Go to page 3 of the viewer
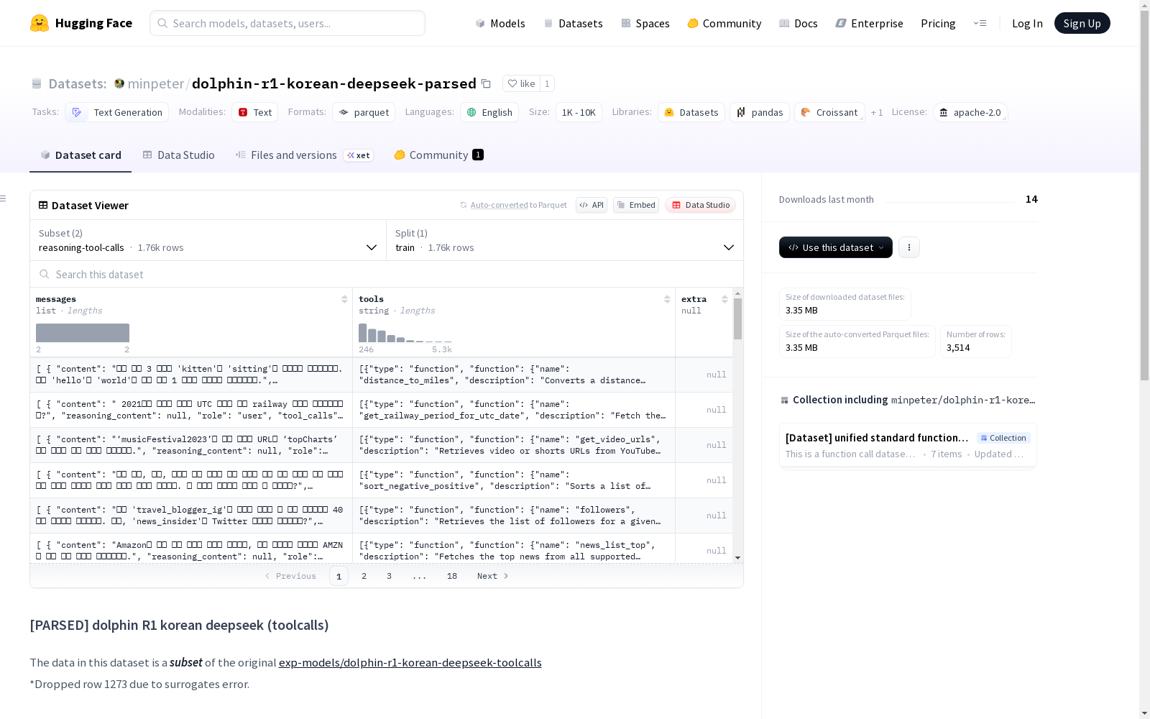The width and height of the screenshot is (1150, 719). point(390,576)
